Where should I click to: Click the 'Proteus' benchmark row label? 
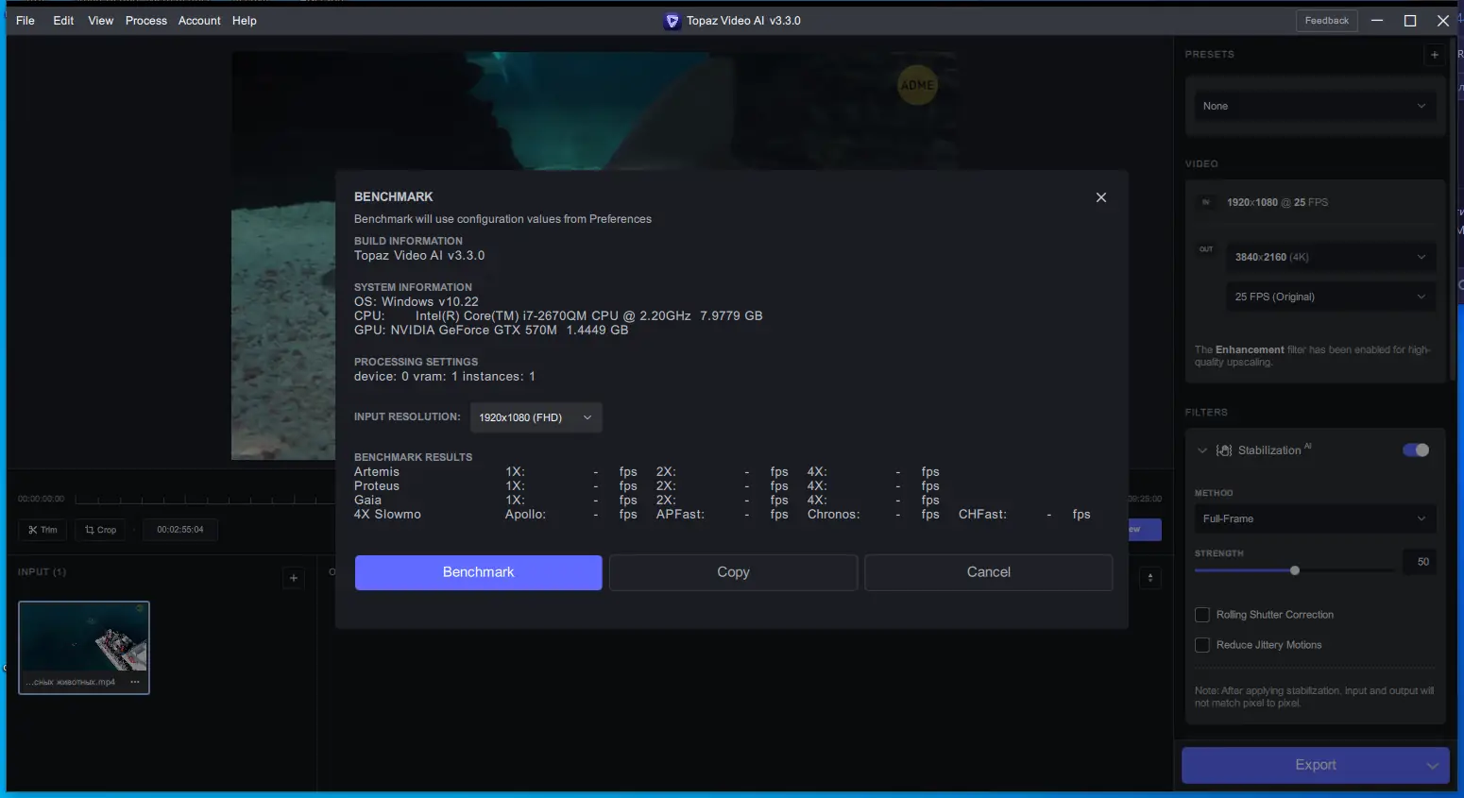[x=377, y=486]
